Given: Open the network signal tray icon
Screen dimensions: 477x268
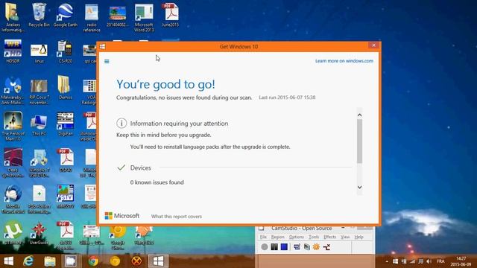Looking at the screenshot, I should tap(412, 261).
